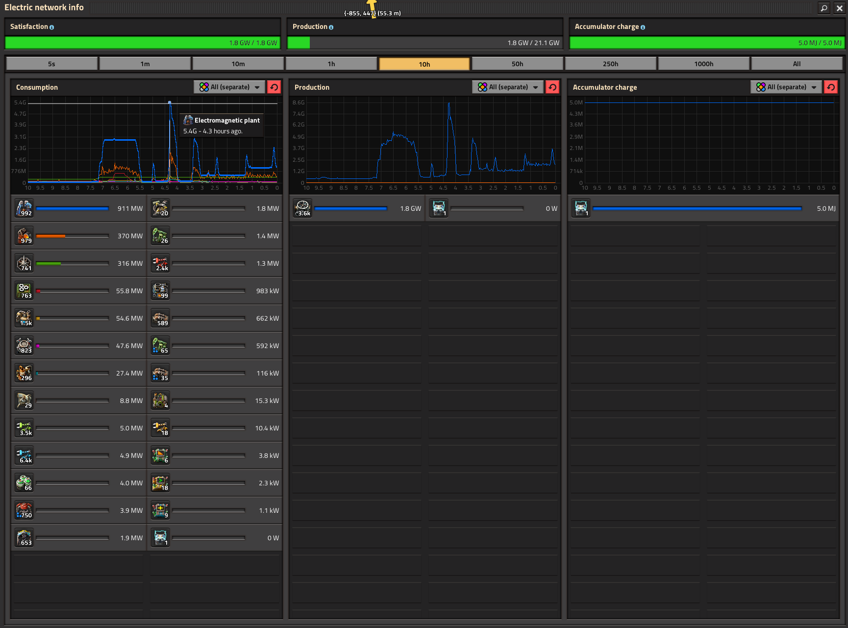Reset the Consumption graph filter
The width and height of the screenshot is (848, 628).
tap(274, 87)
